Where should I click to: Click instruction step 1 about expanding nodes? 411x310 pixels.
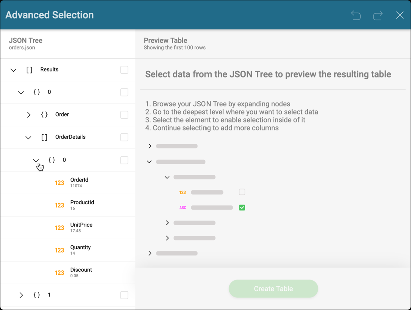pos(218,104)
